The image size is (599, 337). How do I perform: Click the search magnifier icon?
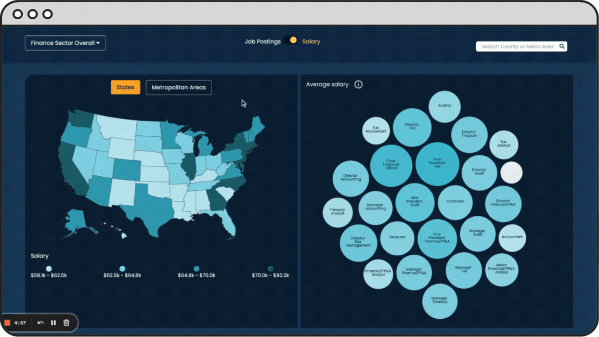(x=562, y=46)
